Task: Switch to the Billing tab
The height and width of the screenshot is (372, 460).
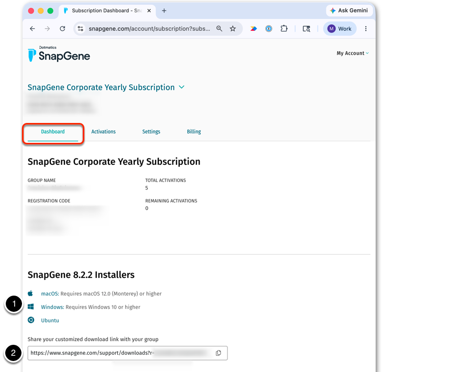Action: pos(194,132)
